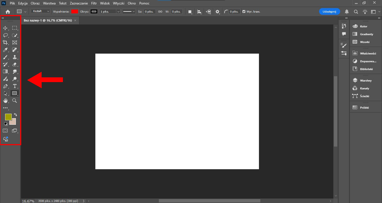Open the Gradienty panel
Image resolution: width=382 pixels, height=203 pixels.
[366, 34]
